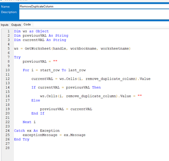Click line number 28 in the gutter

click(x=8, y=148)
